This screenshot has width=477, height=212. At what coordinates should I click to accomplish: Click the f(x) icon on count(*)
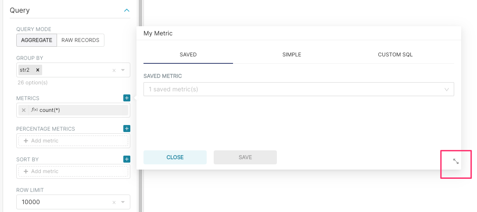click(34, 110)
